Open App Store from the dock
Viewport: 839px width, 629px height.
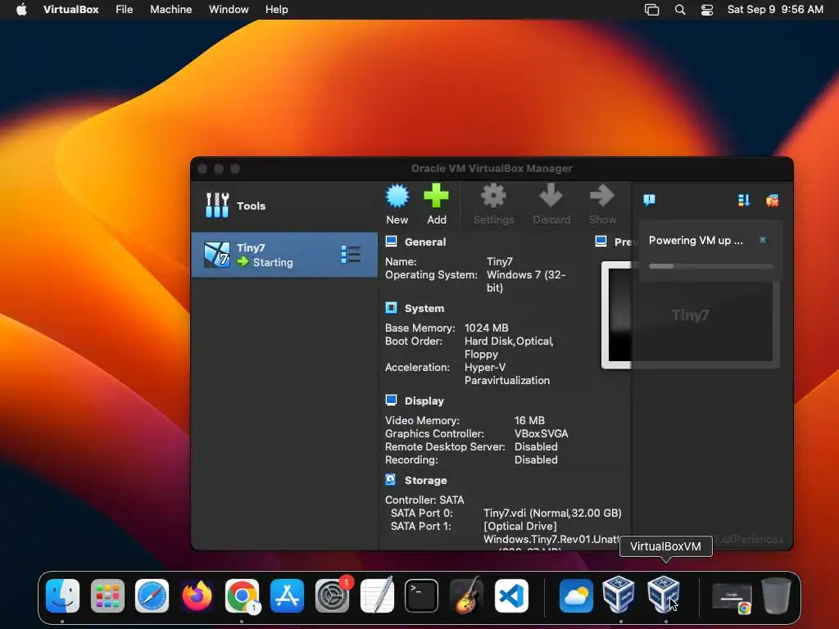(x=287, y=595)
